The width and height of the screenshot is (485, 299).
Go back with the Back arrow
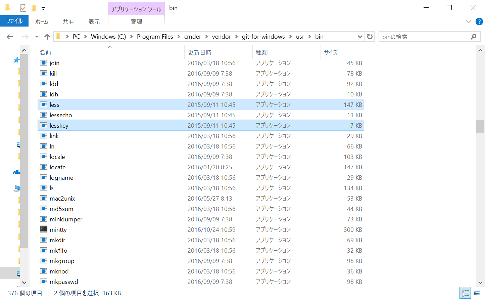(10, 37)
